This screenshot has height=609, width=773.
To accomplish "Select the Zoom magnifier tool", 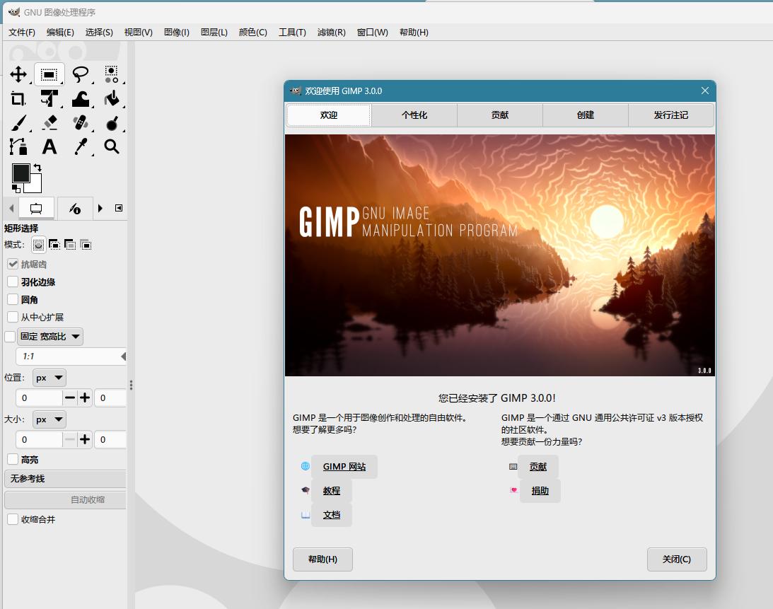I will pos(112,146).
